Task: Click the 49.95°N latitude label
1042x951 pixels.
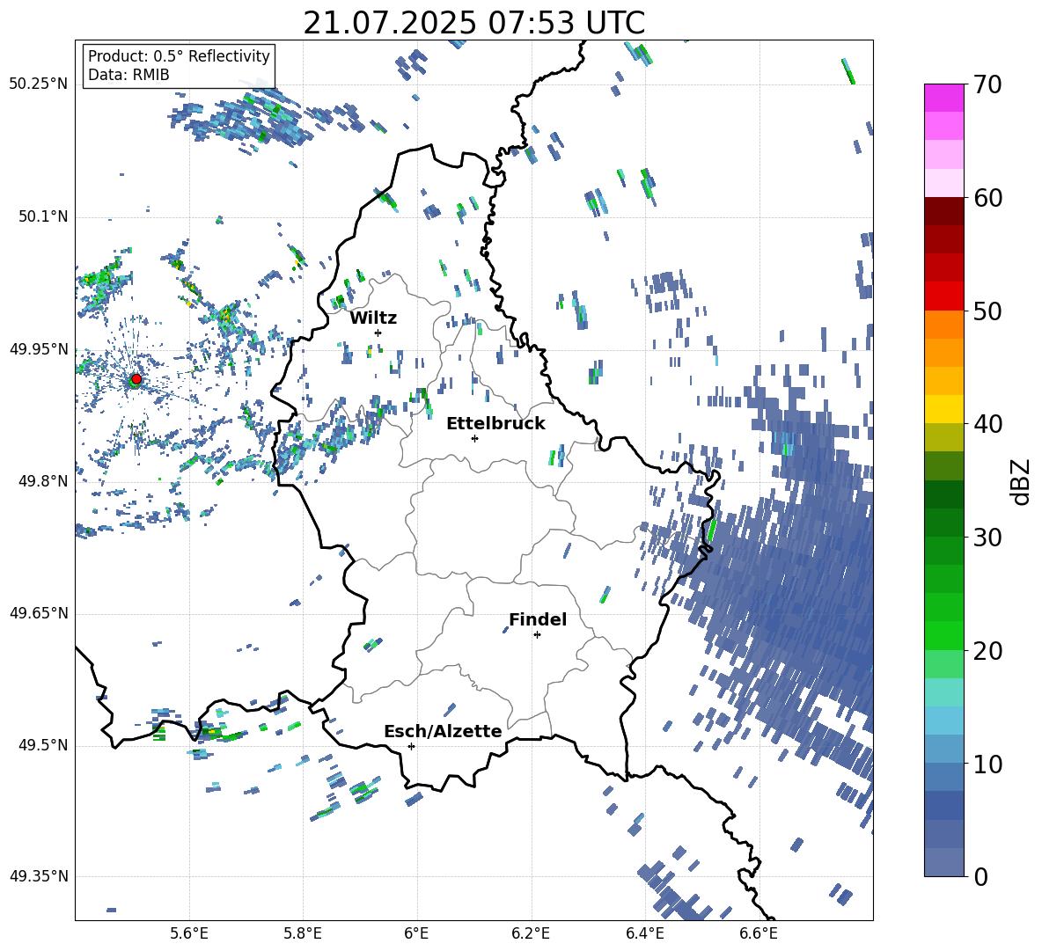Action: pos(39,349)
